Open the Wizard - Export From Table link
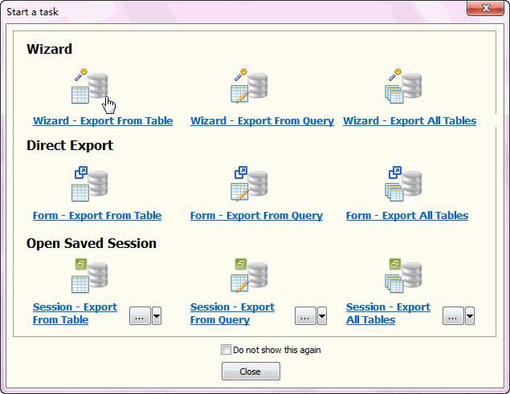The image size is (510, 394). (x=103, y=121)
